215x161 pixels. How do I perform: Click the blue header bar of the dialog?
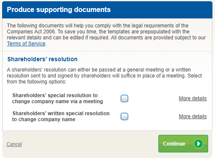(107, 10)
